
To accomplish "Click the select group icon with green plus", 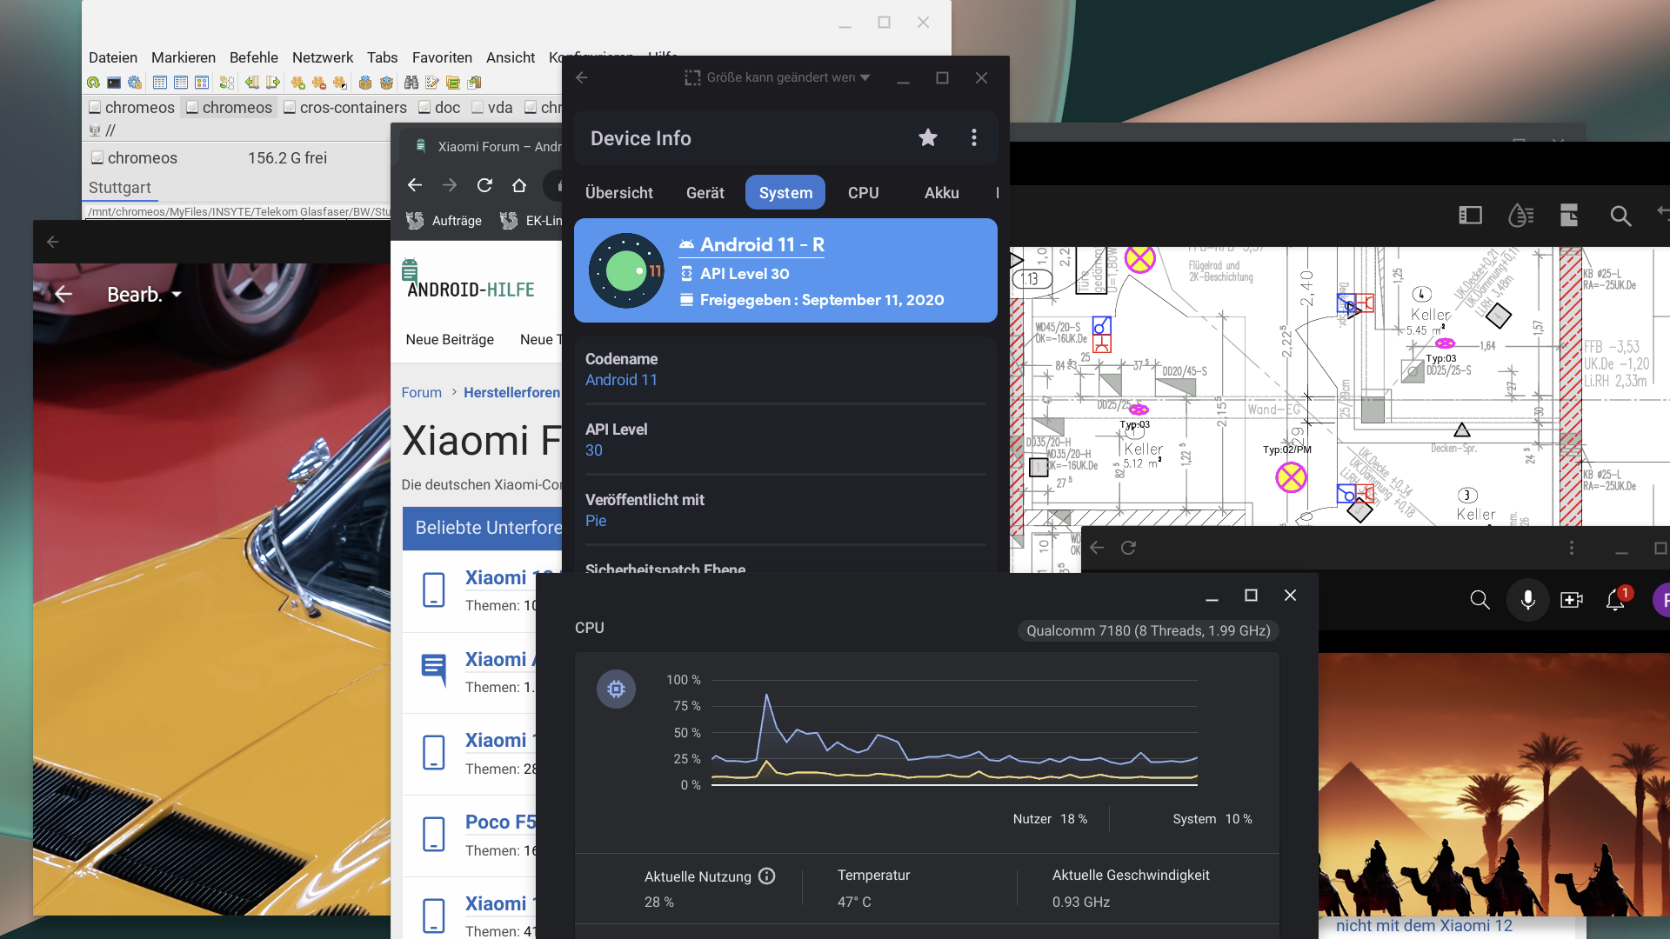I will pyautogui.click(x=298, y=83).
